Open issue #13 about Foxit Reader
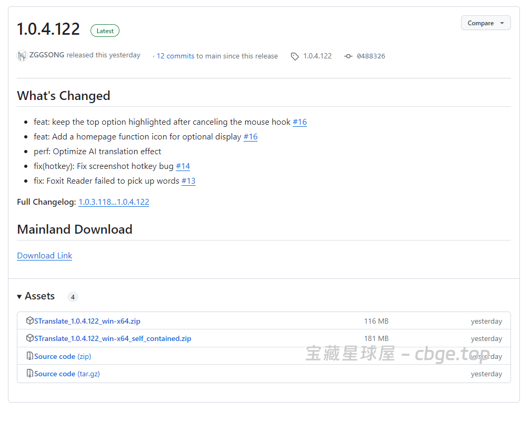 pos(188,181)
